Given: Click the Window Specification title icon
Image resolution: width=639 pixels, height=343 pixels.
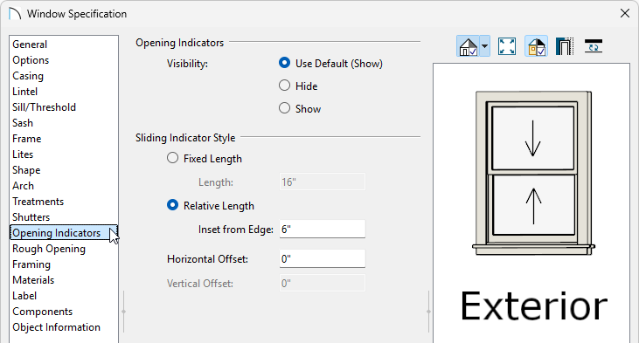Looking at the screenshot, I should (x=15, y=13).
